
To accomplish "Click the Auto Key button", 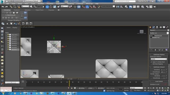I will coord(126,88).
